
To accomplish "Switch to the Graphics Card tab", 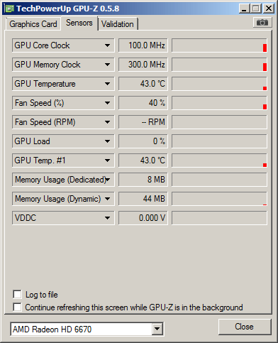I will click(x=33, y=24).
